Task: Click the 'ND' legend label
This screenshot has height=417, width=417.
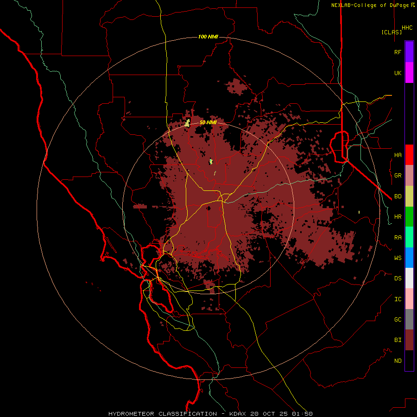Action: coord(398,361)
